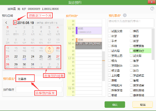The width and height of the screenshot is (156, 111).
Task: Select the 15:45 杨晓 orange appointment block
Action: pos(89,40)
